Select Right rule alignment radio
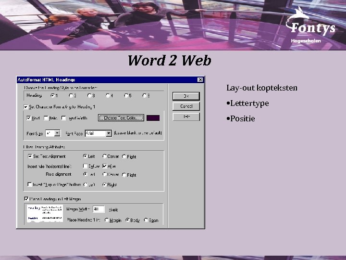Image resolution: width=346 pixels, height=260 pixels. click(124, 175)
